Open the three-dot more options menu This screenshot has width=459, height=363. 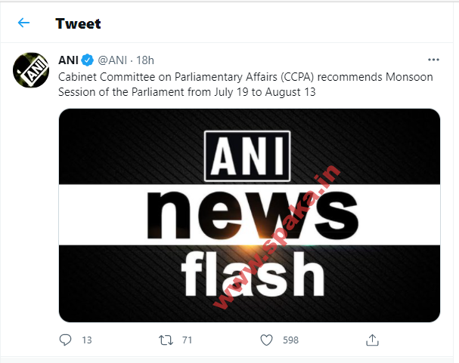[433, 60]
